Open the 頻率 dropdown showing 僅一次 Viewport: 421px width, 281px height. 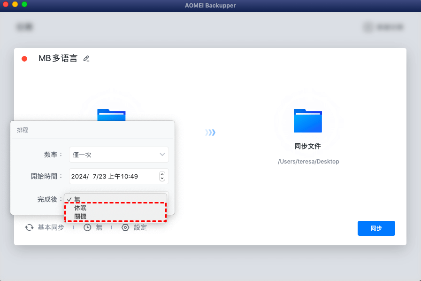pyautogui.click(x=119, y=155)
